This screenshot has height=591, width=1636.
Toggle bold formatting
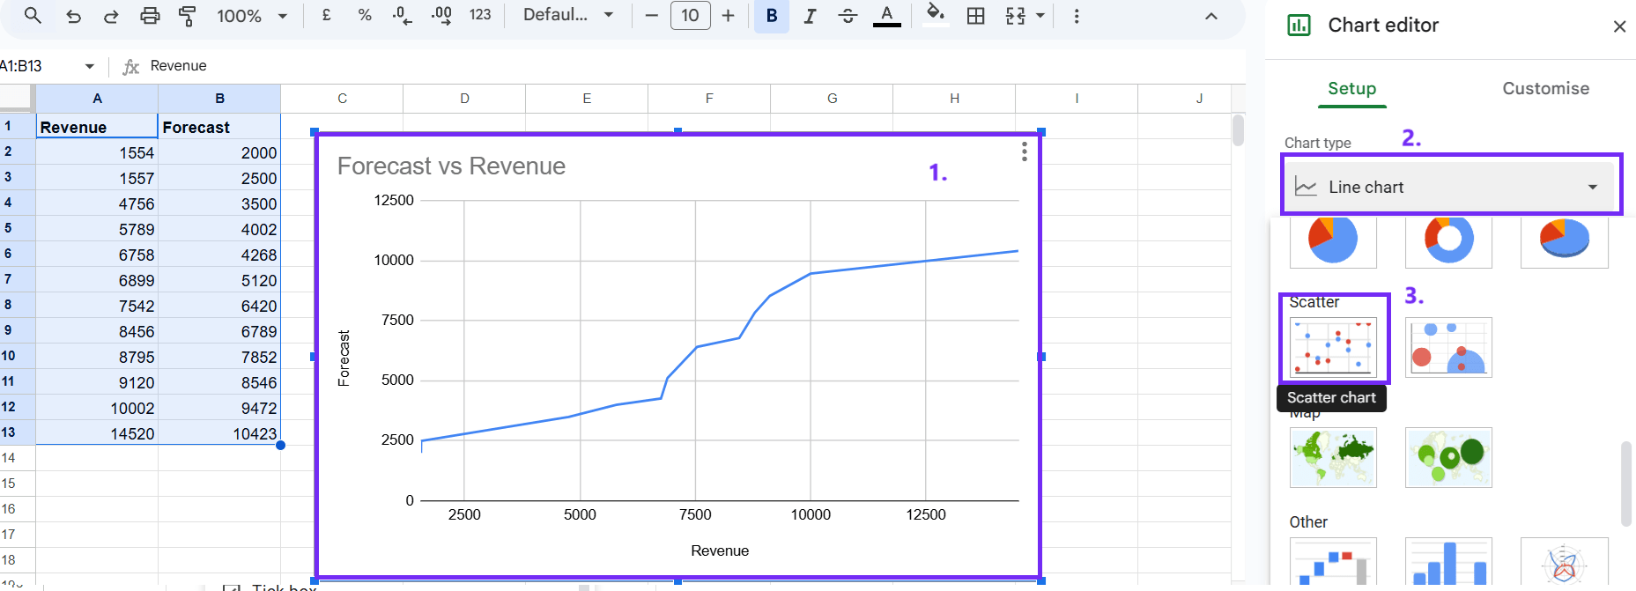(772, 16)
